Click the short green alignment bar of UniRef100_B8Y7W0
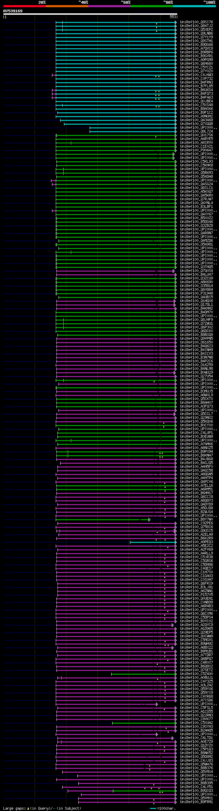The width and height of the screenshot is (219, 811). pos(102,520)
